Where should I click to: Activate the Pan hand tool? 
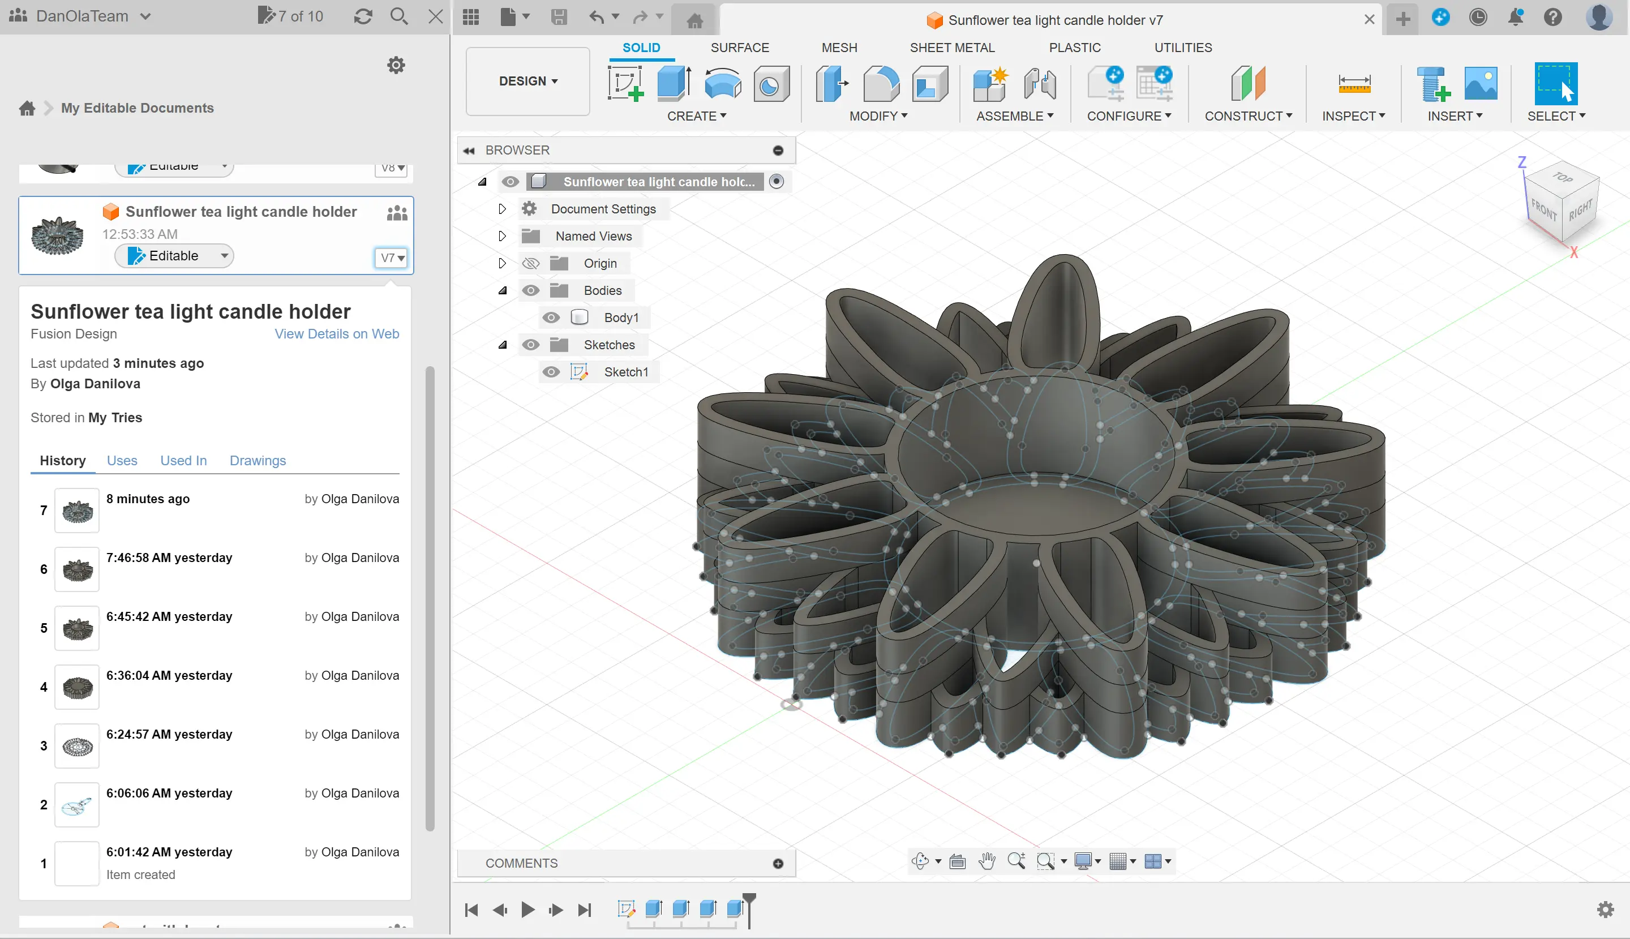986,861
